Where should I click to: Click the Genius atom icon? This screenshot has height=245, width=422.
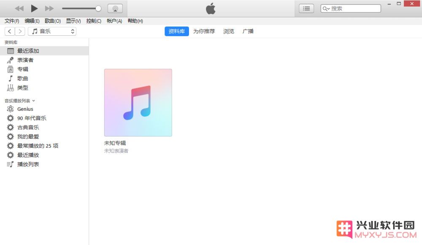point(10,109)
